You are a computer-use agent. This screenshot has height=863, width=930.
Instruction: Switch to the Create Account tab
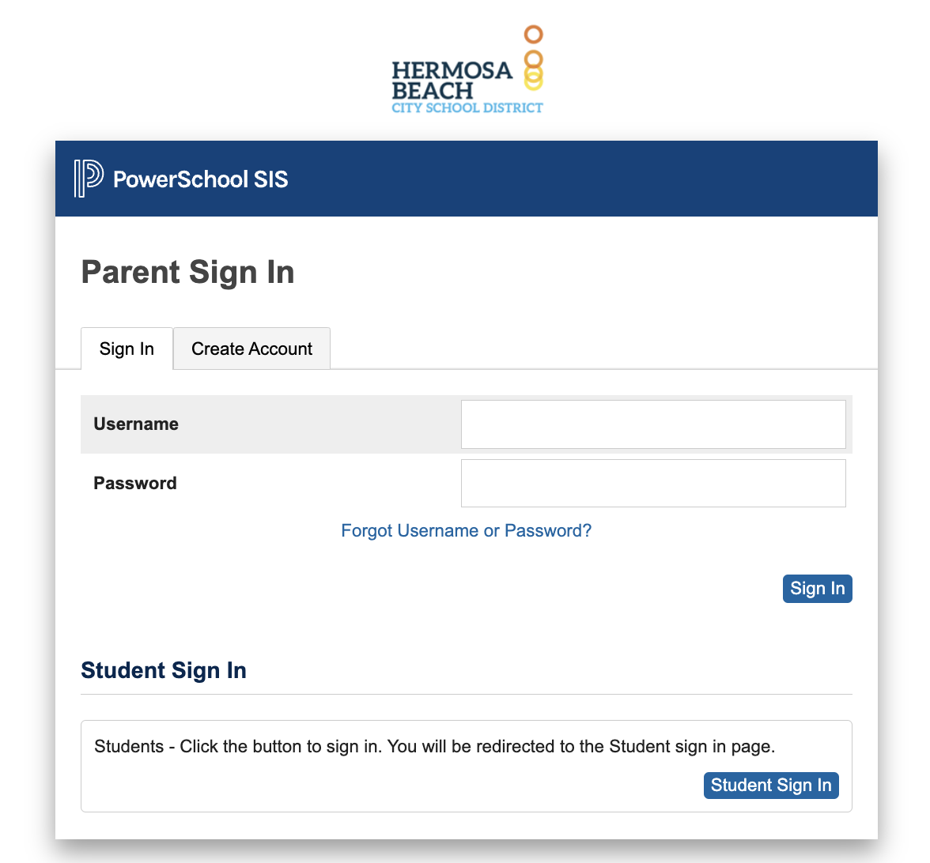[251, 349]
